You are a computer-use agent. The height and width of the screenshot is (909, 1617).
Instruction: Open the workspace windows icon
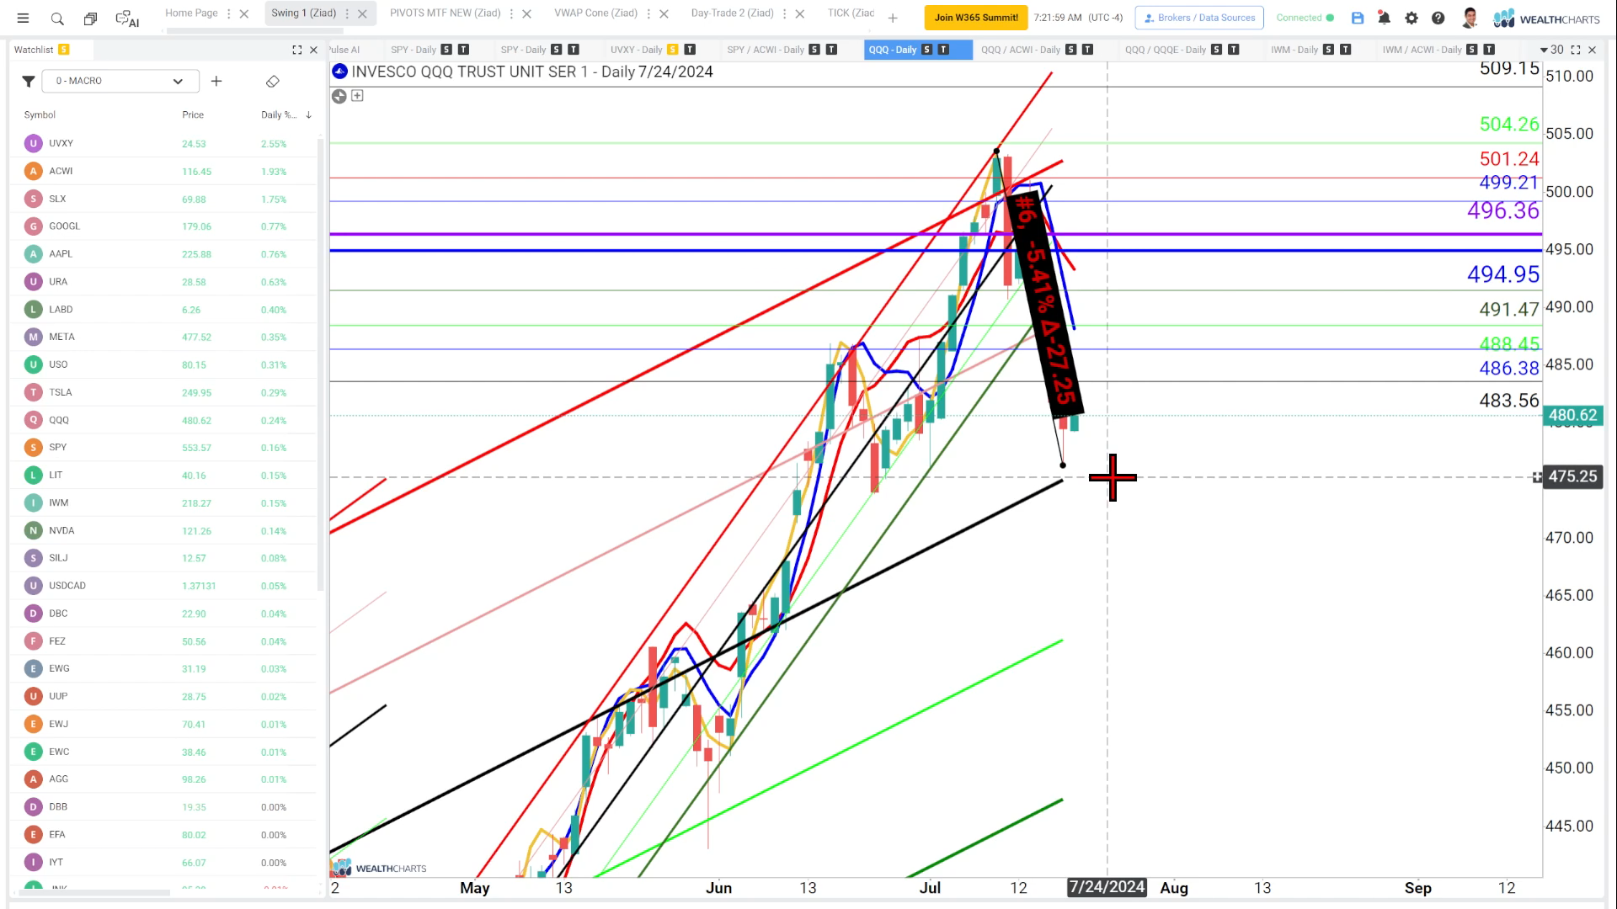[x=90, y=18]
